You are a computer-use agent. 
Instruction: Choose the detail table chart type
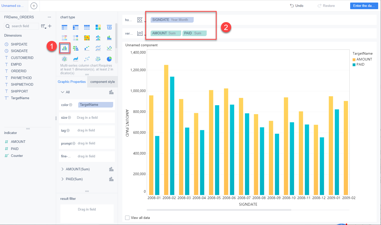point(87,27)
